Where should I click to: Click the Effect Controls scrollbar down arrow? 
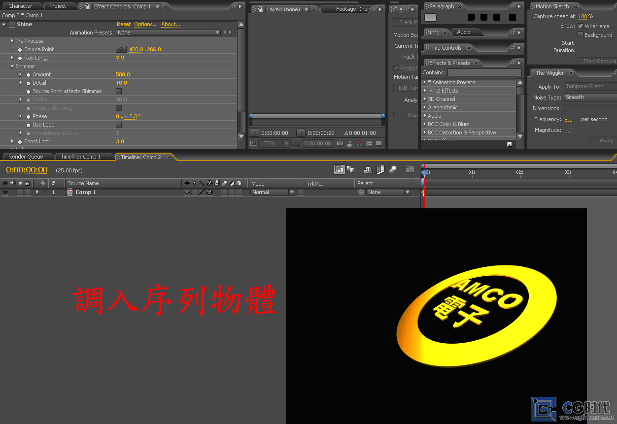tap(241, 136)
